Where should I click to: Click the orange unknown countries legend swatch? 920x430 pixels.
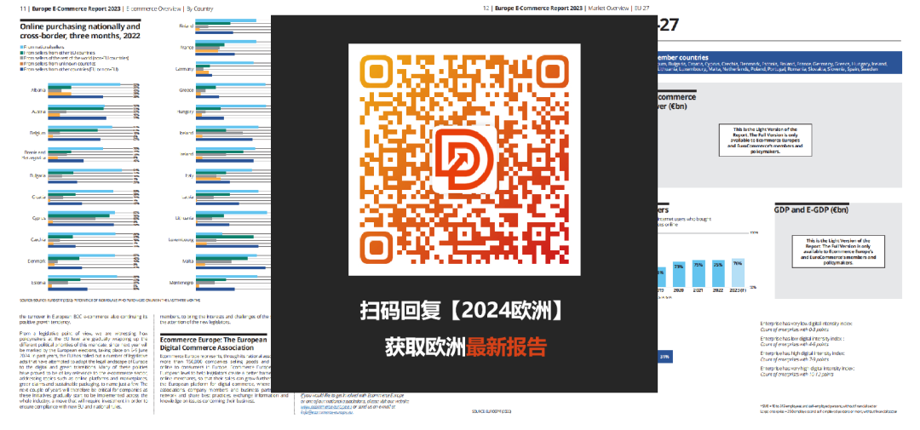[21, 64]
